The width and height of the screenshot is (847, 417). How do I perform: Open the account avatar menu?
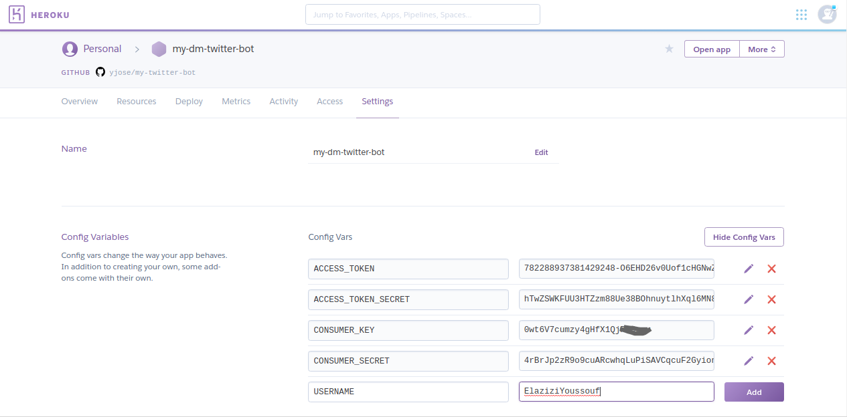pos(826,14)
